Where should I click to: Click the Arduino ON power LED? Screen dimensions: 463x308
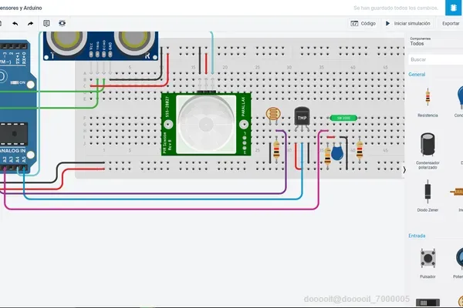(14, 82)
